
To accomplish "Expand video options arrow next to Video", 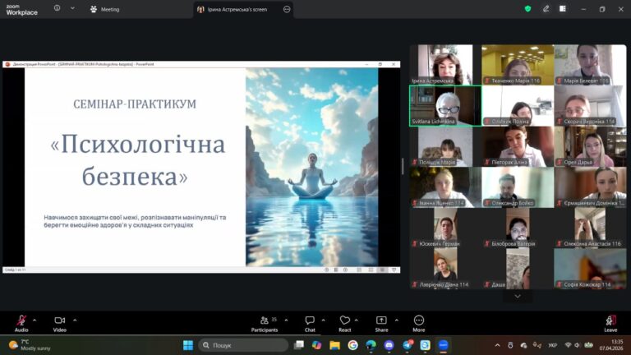I will click(x=75, y=320).
